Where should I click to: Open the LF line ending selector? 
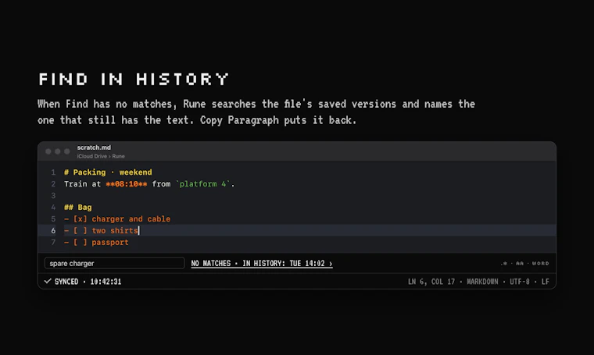pyautogui.click(x=545, y=282)
